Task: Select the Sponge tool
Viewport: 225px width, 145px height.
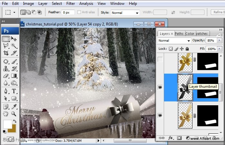Action: tap(14, 83)
